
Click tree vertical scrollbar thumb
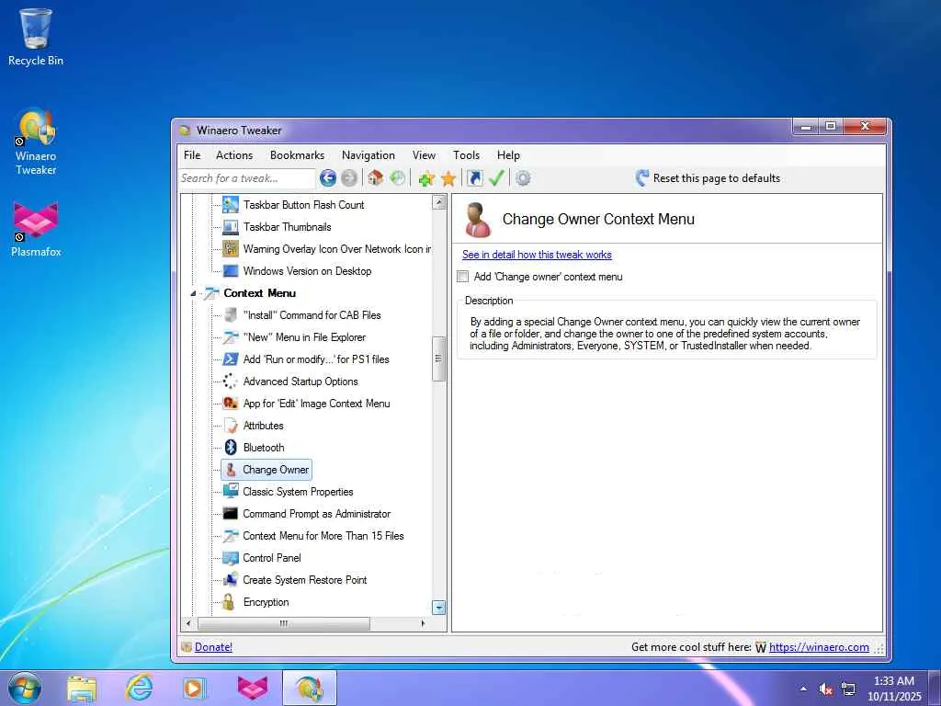pos(438,359)
